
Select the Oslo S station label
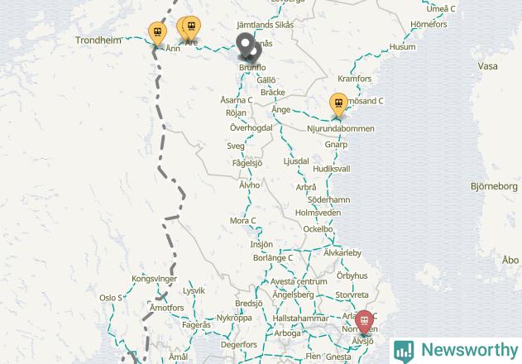click(x=111, y=298)
